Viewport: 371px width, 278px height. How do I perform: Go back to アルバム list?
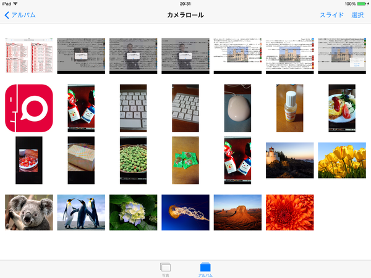point(20,15)
